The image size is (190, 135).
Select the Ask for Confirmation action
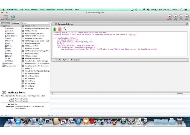click(x=32, y=74)
